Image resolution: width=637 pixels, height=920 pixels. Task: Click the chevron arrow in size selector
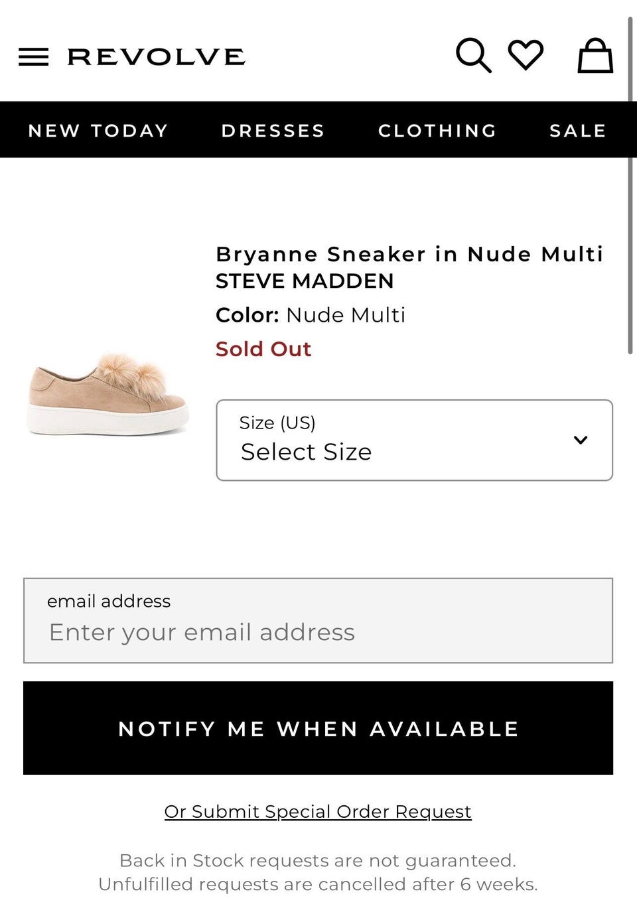coord(581,440)
